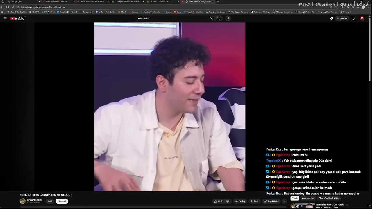372x209 pixels.
Task: Dislike the video
Action: point(228,201)
